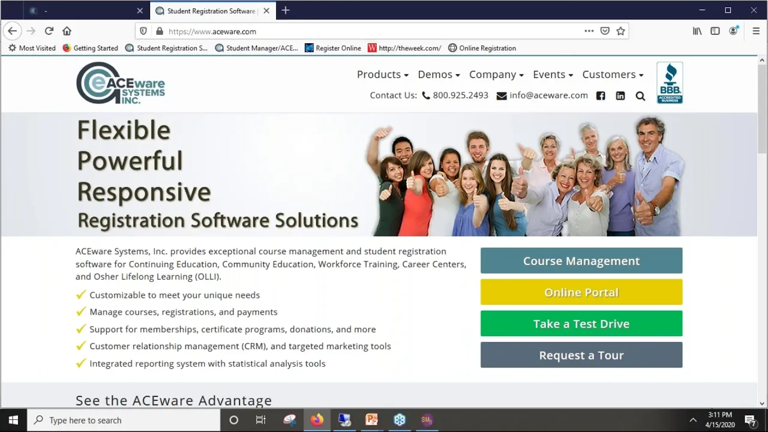This screenshot has height=432, width=768.
Task: Open the Most Visited bookmarks folder
Action: point(32,48)
